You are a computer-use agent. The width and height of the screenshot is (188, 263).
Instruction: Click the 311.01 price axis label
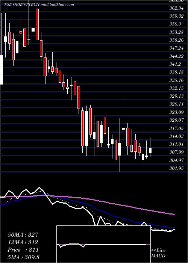(176, 144)
